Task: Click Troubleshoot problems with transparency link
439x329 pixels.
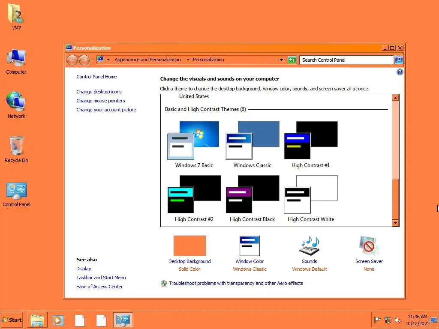Action: coord(236,283)
